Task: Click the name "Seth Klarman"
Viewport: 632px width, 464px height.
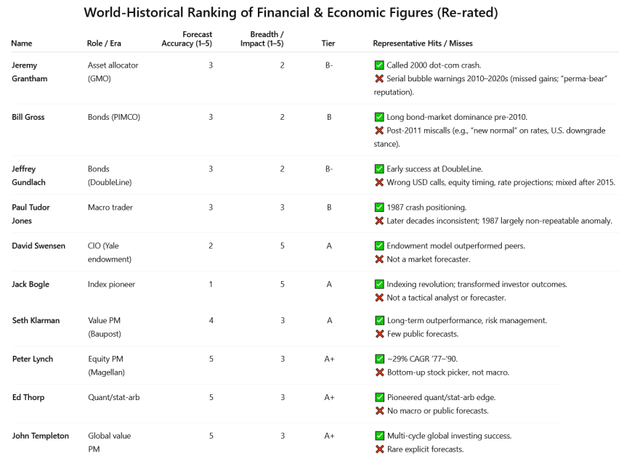Action: [36, 321]
